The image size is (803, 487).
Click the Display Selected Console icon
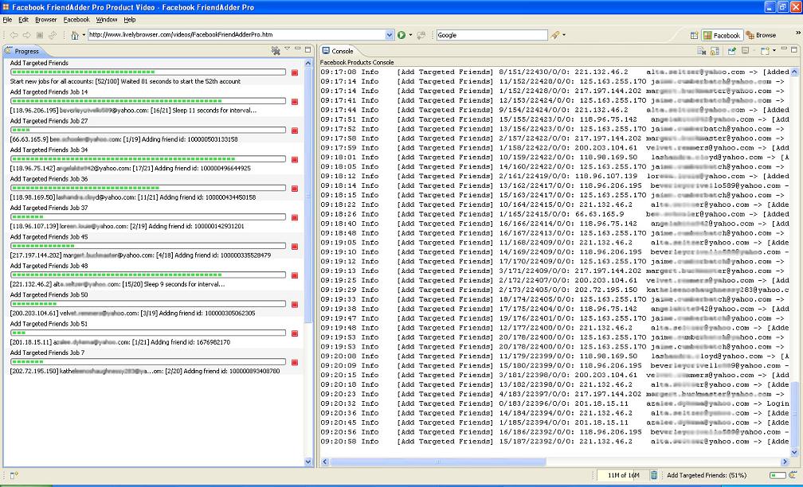[x=745, y=51]
